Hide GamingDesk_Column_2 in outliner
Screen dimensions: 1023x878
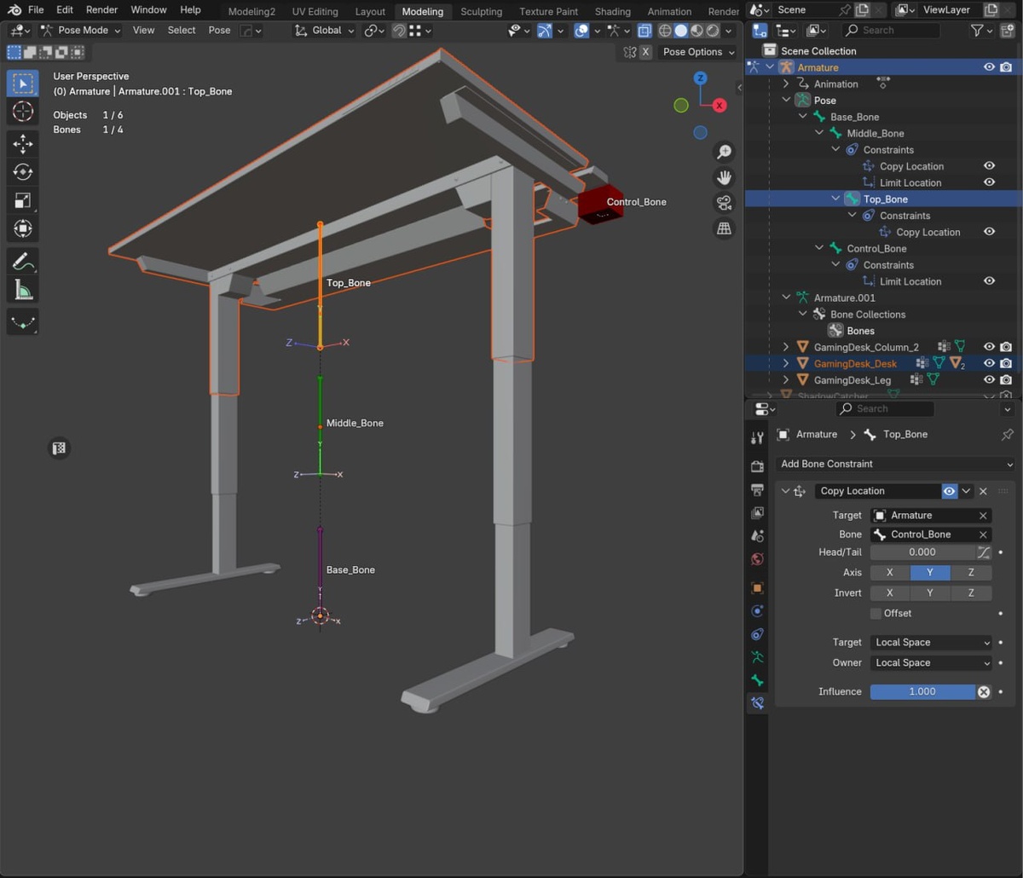point(989,347)
